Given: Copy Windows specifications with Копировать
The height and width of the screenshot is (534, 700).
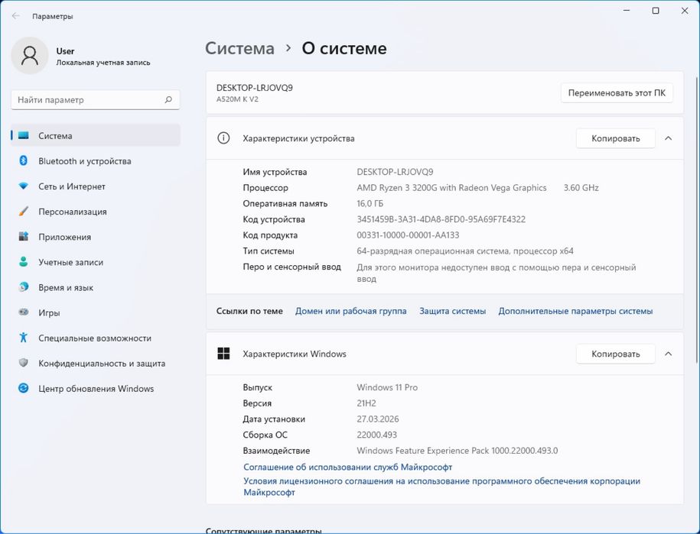Looking at the screenshot, I should 616,354.
